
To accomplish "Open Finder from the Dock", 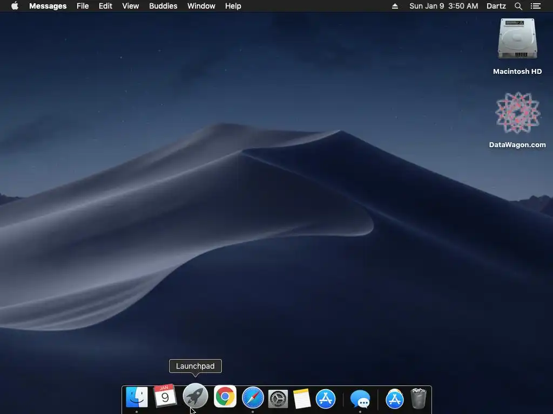I will pos(137,397).
